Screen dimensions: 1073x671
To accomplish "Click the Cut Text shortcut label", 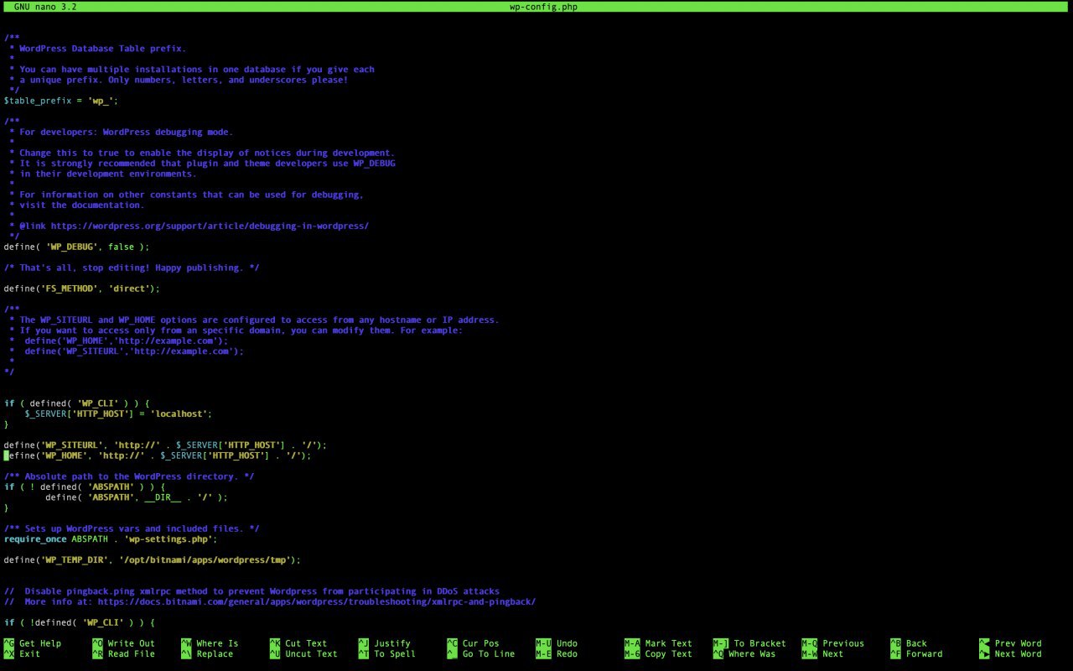I will click(306, 643).
